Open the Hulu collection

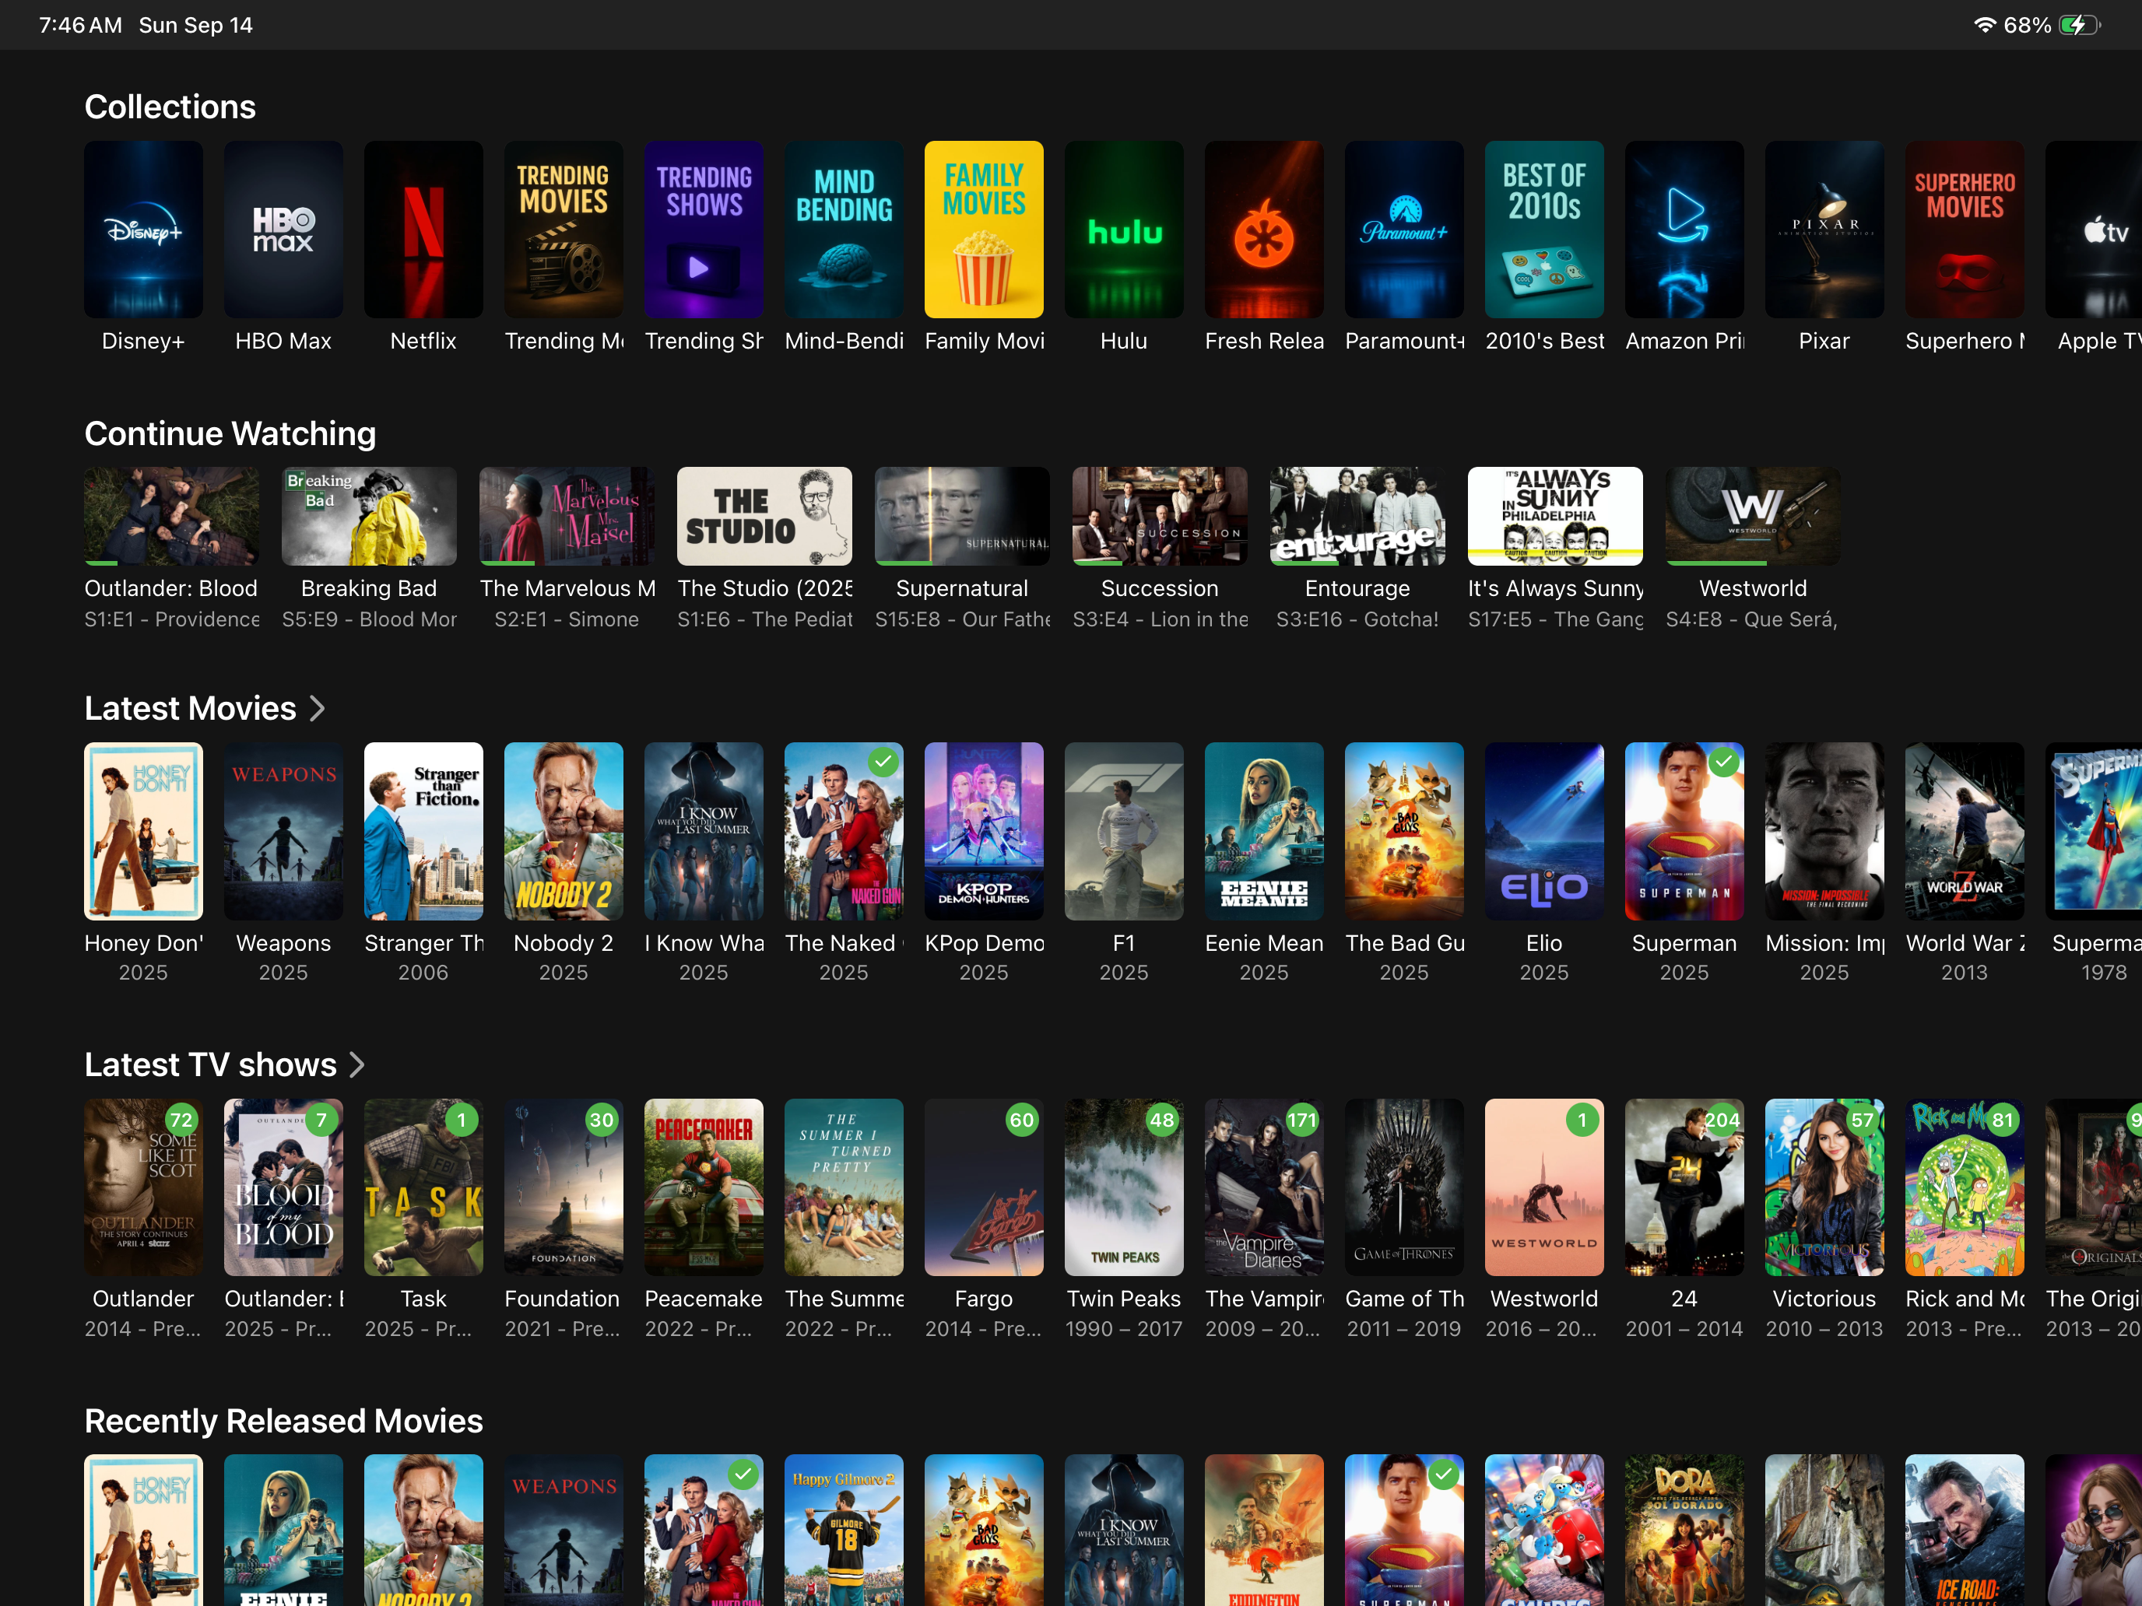coord(1123,230)
